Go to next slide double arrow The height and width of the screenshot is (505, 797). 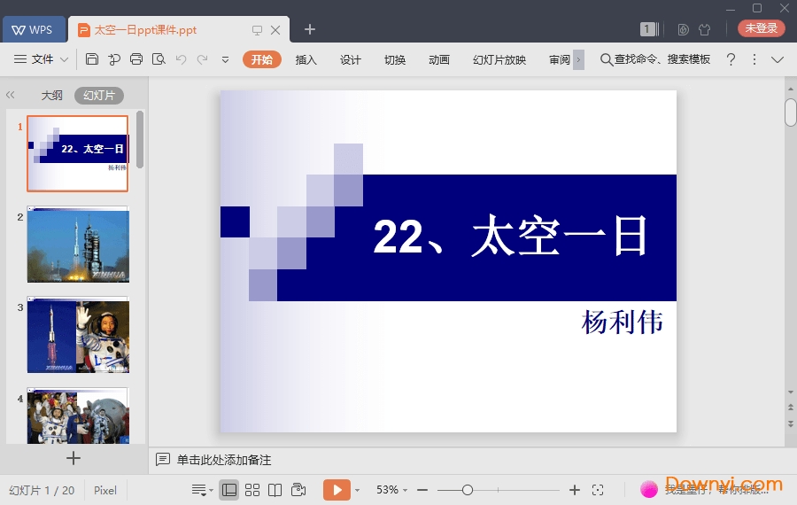click(x=791, y=423)
